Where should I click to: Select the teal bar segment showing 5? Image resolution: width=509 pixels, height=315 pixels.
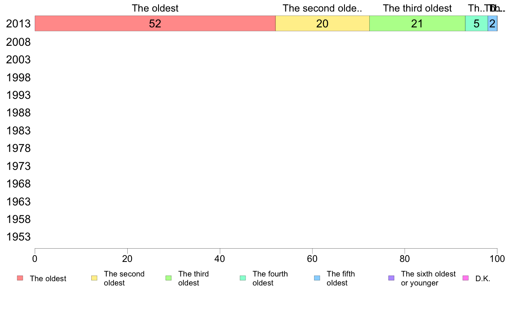[x=476, y=24]
